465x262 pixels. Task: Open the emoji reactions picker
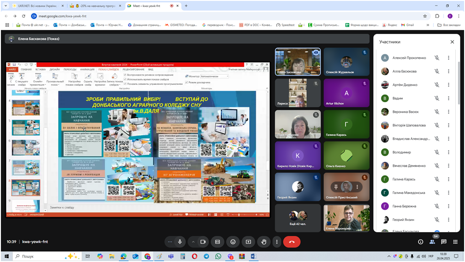point(233,242)
